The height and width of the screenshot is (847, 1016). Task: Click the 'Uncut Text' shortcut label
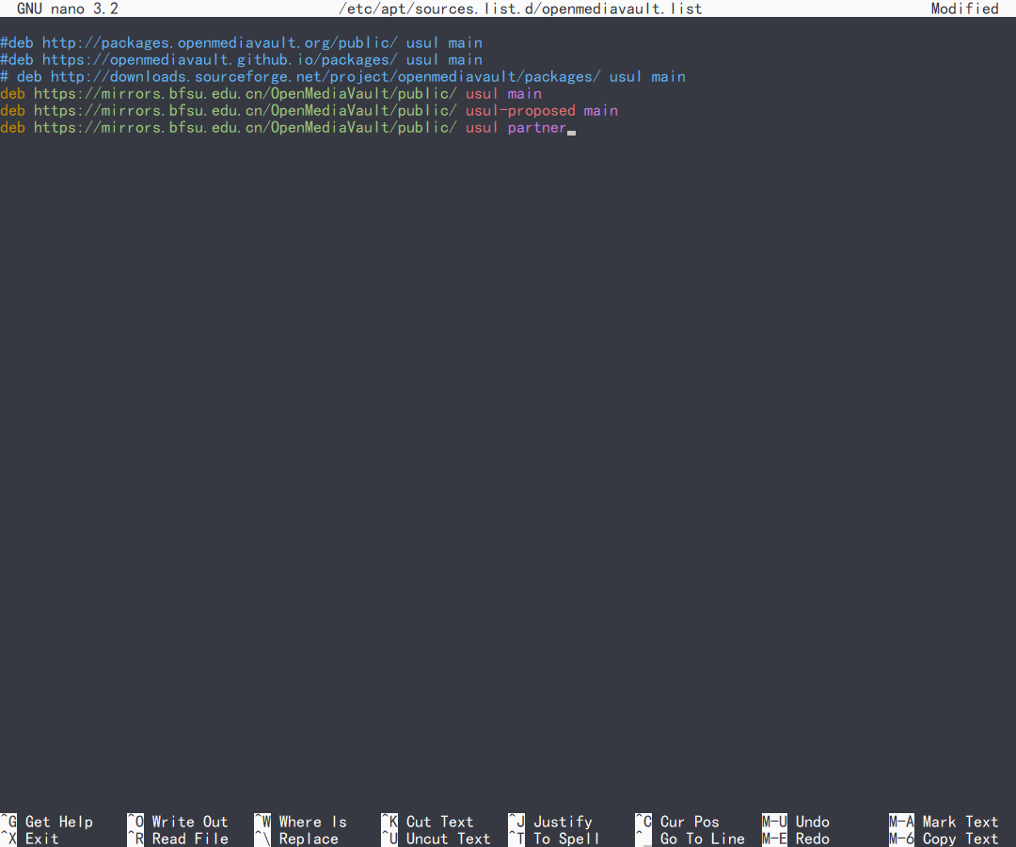click(x=449, y=839)
